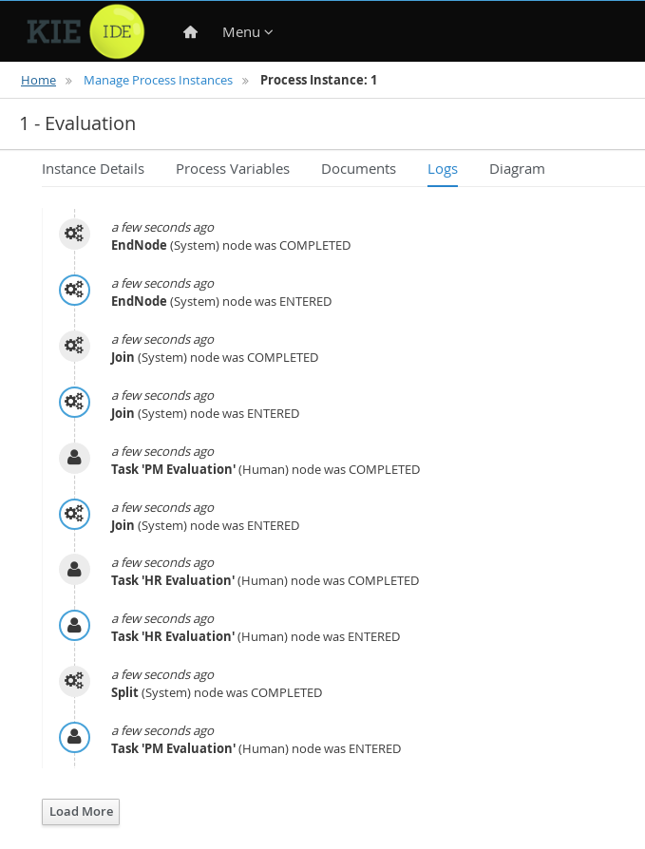Select the Logs tab
The width and height of the screenshot is (645, 849).
(x=443, y=169)
